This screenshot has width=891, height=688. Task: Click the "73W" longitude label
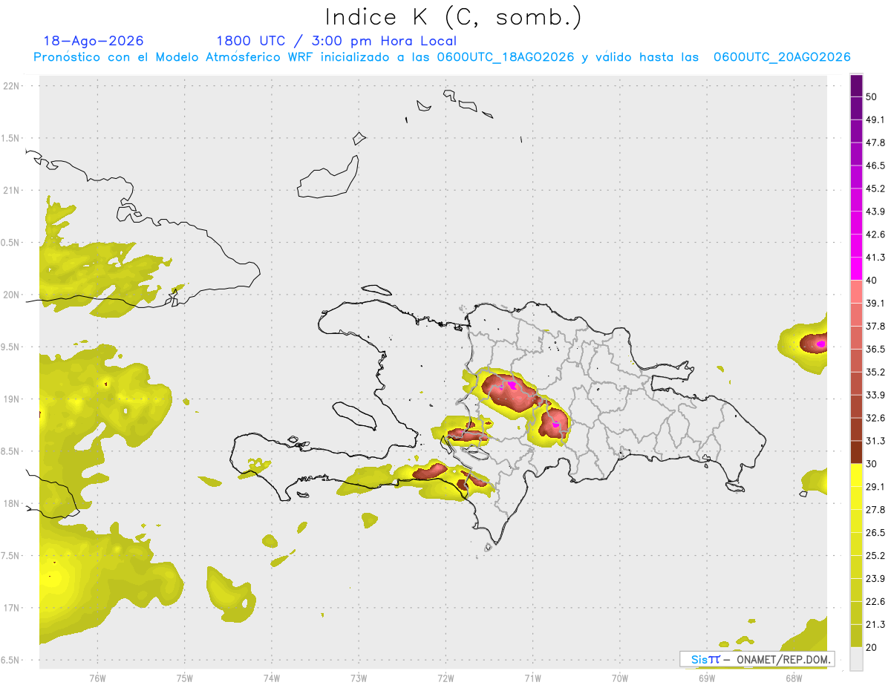pyautogui.click(x=359, y=678)
